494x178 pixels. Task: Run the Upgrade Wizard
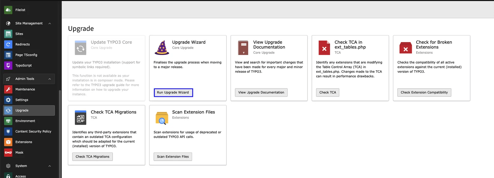173,93
